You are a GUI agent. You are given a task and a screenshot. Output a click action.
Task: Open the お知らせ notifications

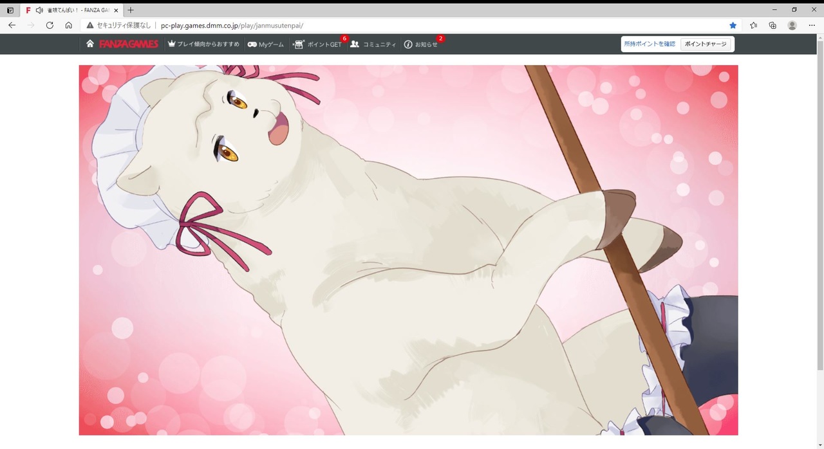coord(421,44)
